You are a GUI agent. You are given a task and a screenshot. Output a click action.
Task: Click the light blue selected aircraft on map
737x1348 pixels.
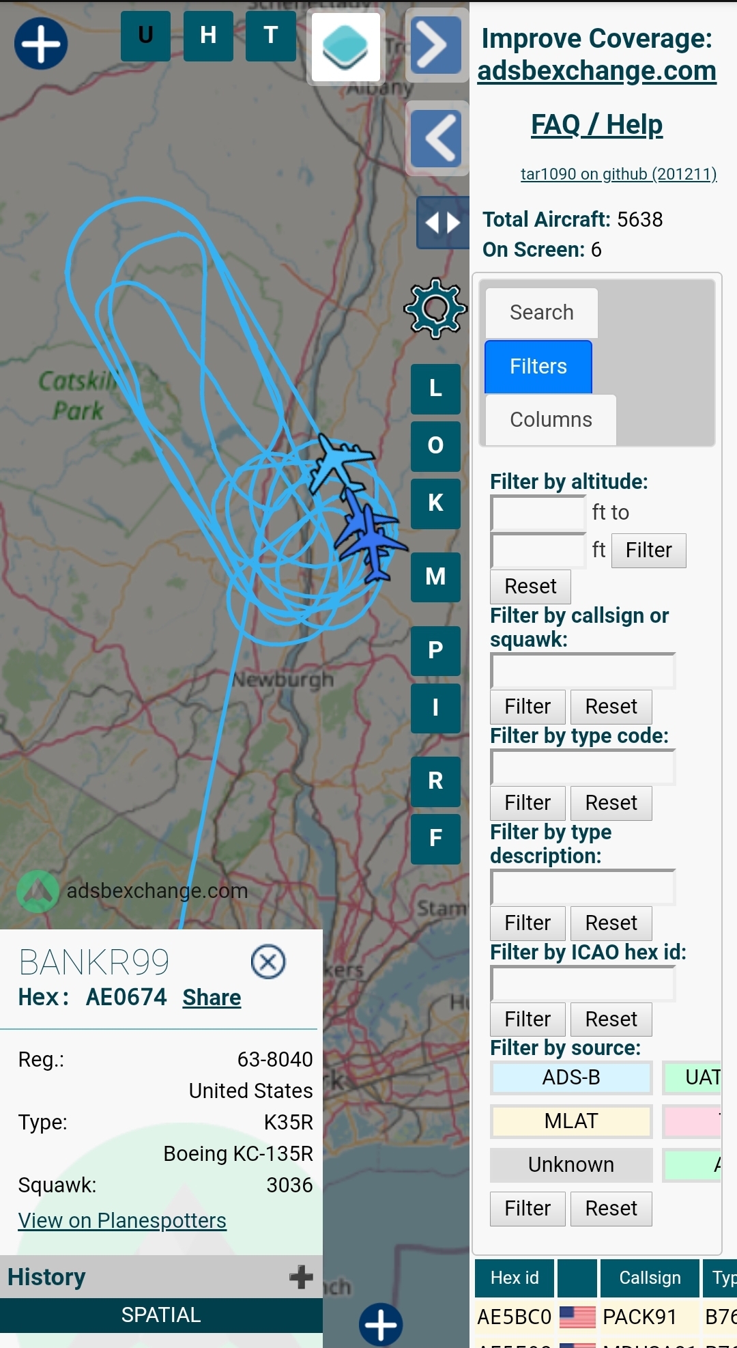point(341,463)
